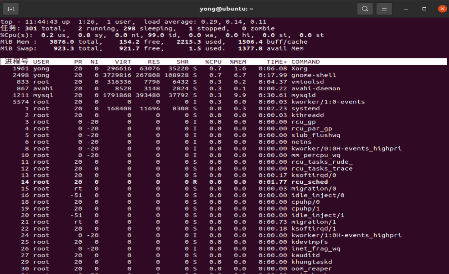
Task: Click the rcu_tasks_trace process name
Action: point(322,169)
